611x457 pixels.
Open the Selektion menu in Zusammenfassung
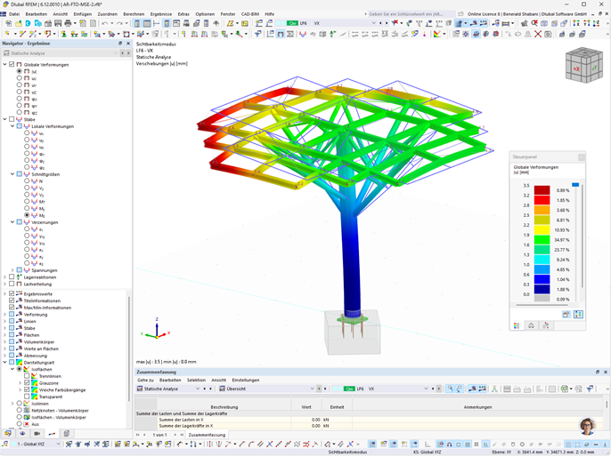click(x=196, y=380)
